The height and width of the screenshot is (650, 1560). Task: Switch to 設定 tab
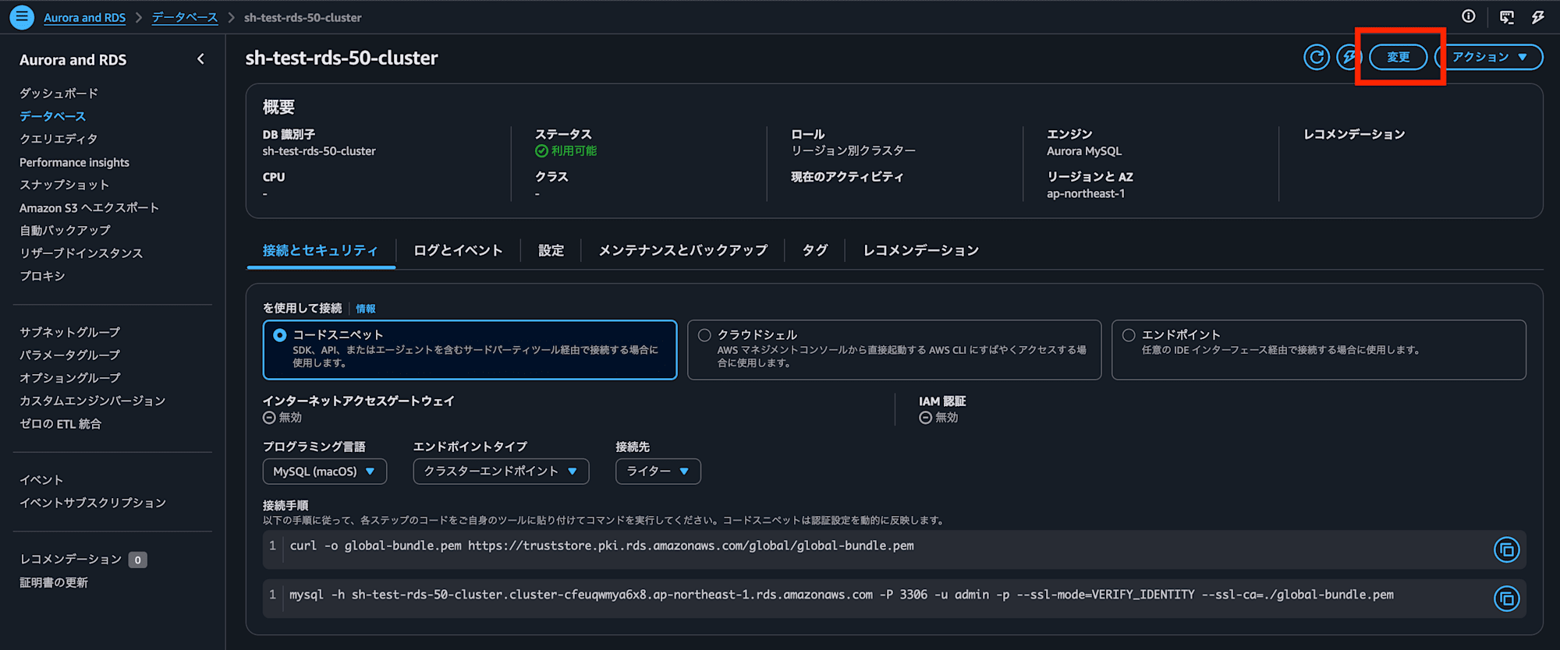click(x=551, y=250)
